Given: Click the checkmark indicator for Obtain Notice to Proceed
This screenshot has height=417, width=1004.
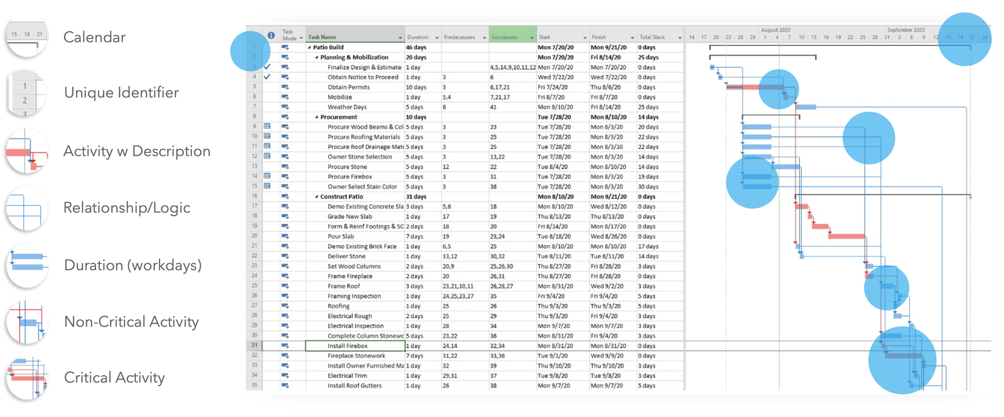Looking at the screenshot, I should tap(266, 77).
